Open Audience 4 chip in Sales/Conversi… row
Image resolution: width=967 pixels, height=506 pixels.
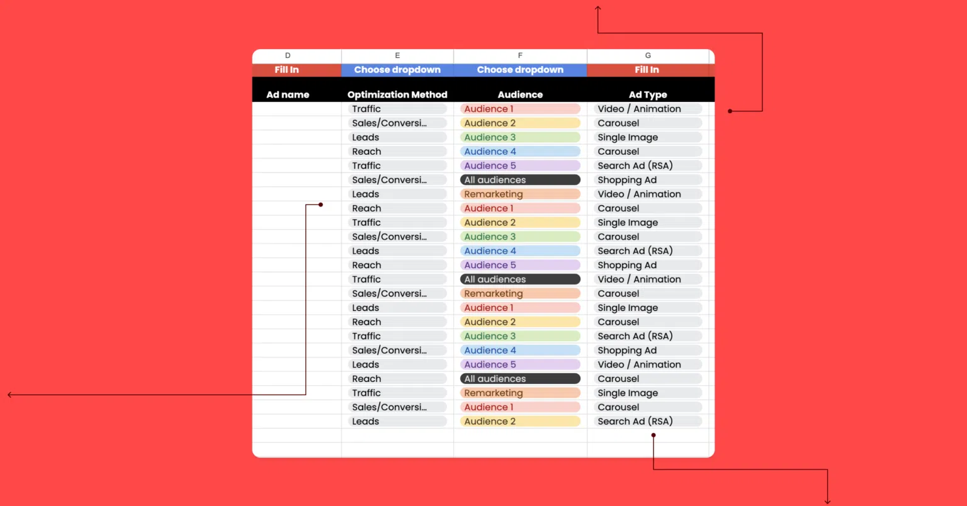coord(520,351)
